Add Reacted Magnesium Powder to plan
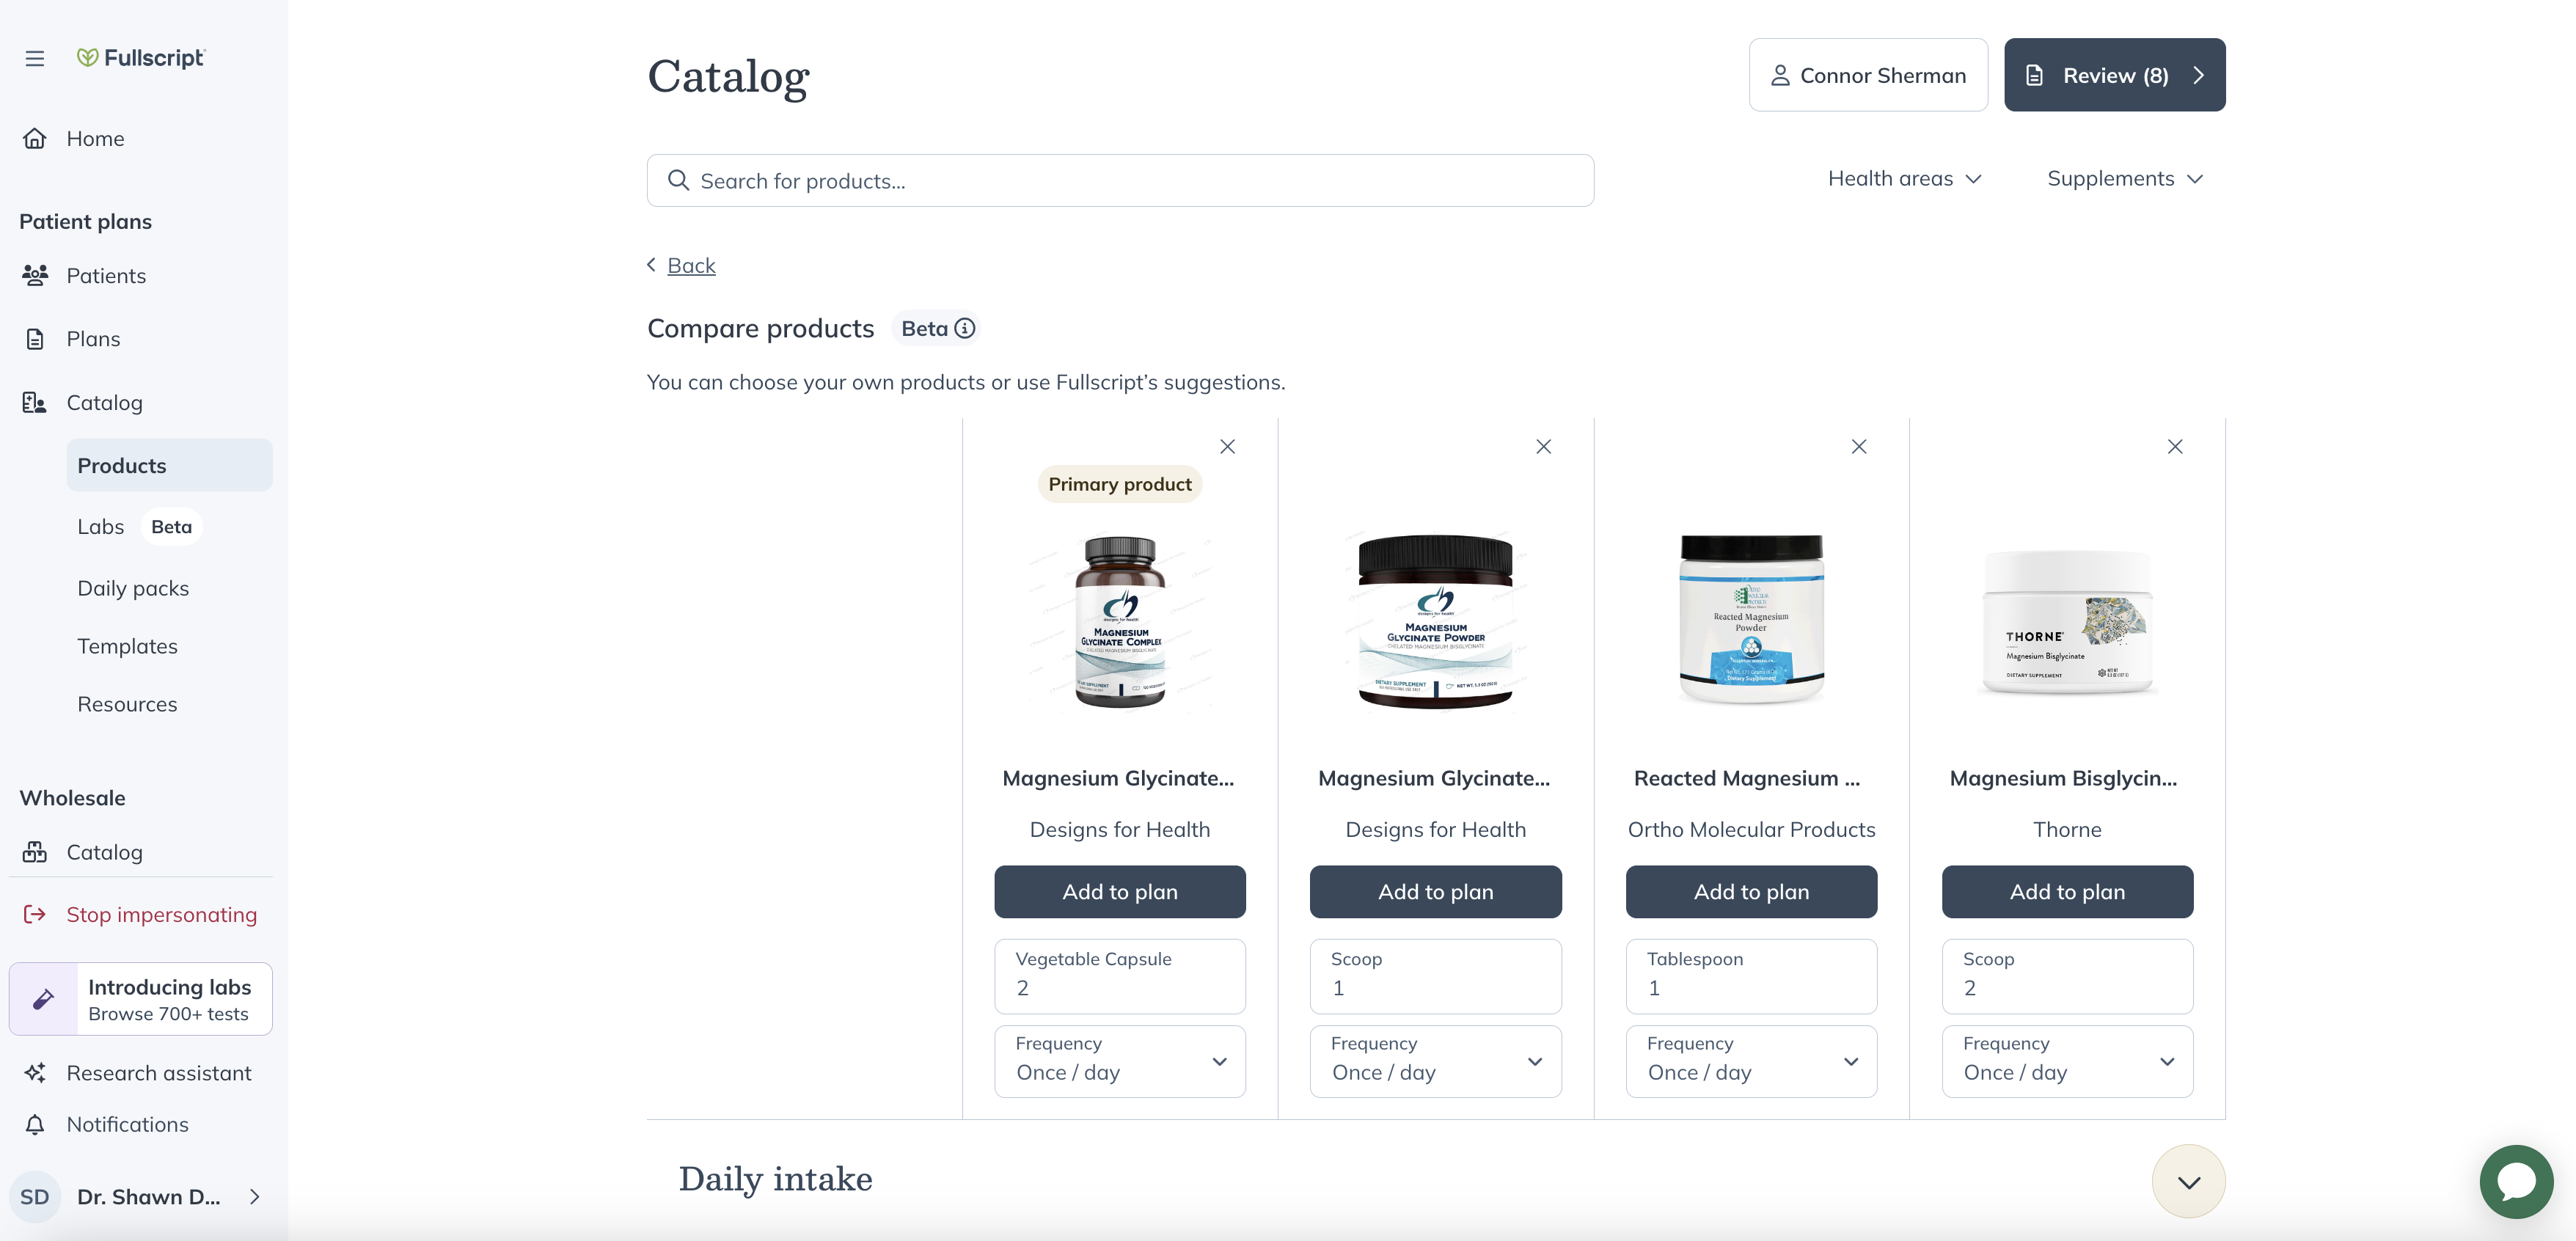Screen dimensions: 2576x1241 click(1751, 891)
